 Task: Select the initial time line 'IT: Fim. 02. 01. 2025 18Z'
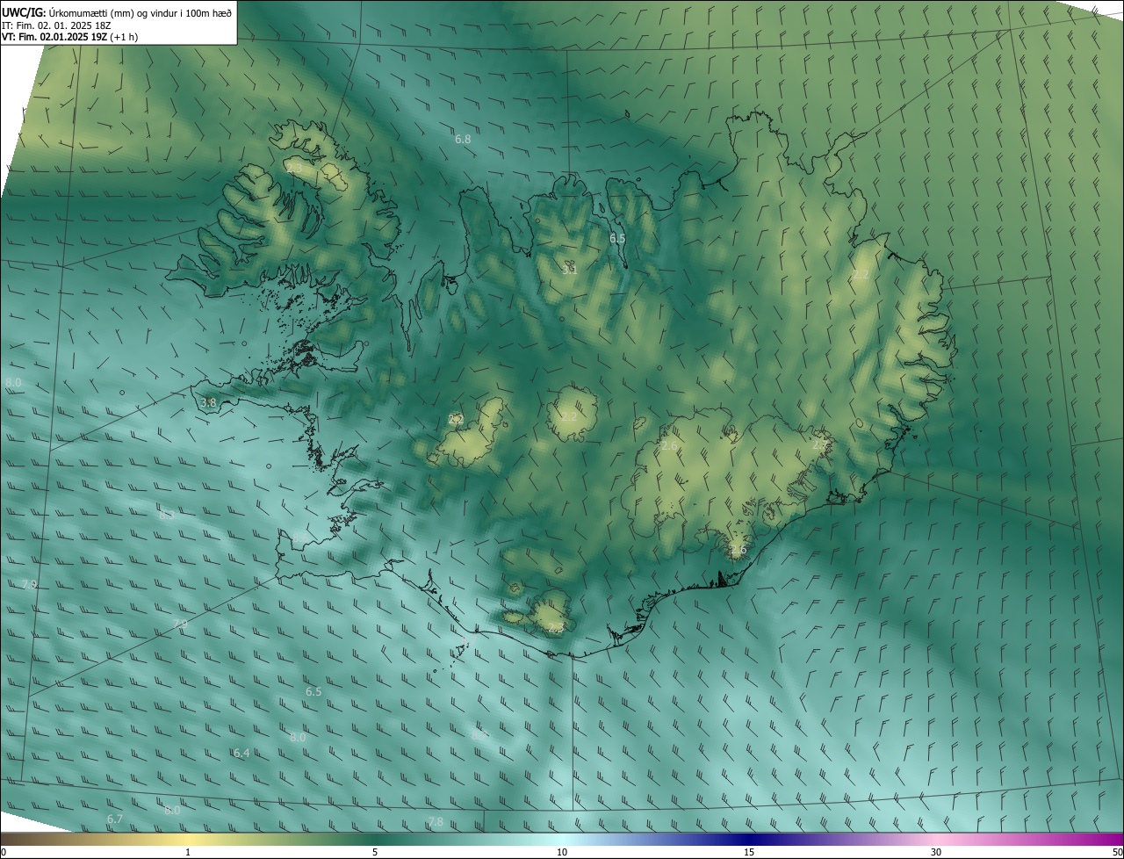pyautogui.click(x=56, y=25)
